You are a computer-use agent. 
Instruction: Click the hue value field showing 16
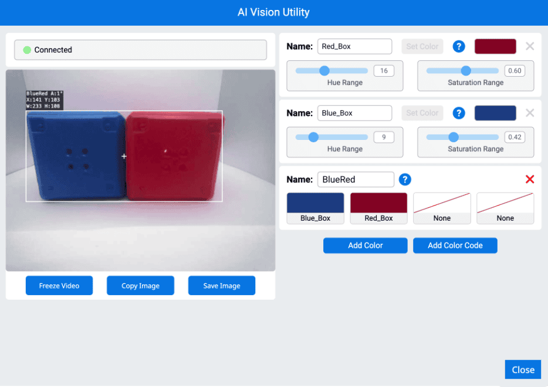tap(384, 71)
